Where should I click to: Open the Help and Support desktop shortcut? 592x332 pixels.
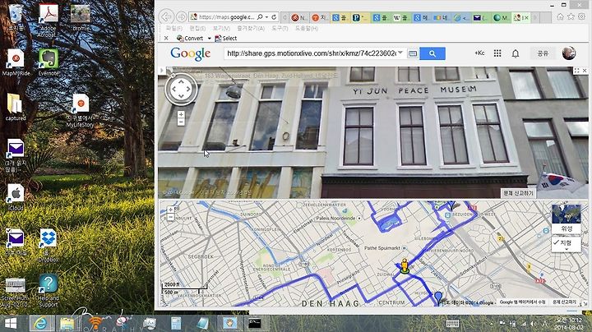[48, 290]
